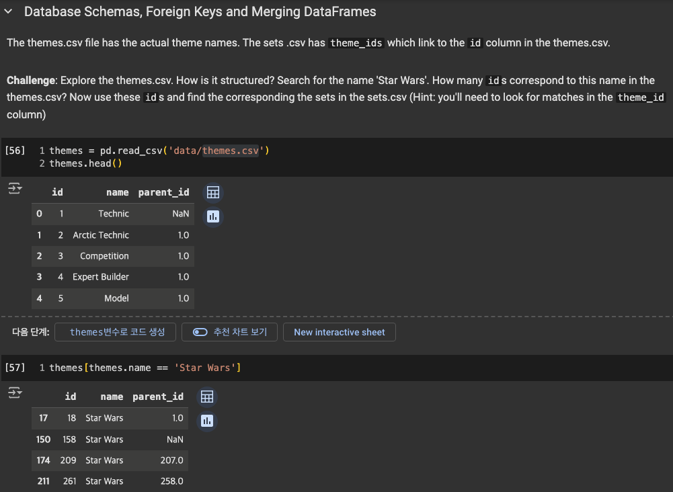673x492 pixels.
Task: Select the Arctic Technic row in table
Action: click(113, 235)
